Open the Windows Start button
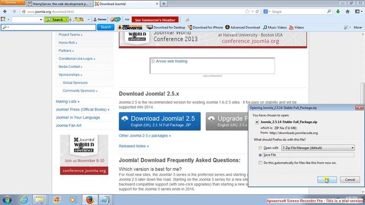This screenshot has height=205, width=365. (7, 200)
